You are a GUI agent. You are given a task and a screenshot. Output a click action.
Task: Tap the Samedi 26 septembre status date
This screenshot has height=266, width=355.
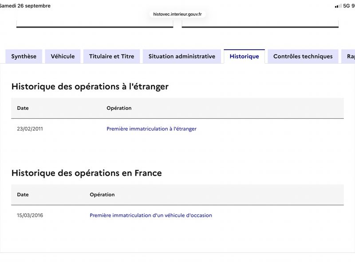click(x=25, y=6)
